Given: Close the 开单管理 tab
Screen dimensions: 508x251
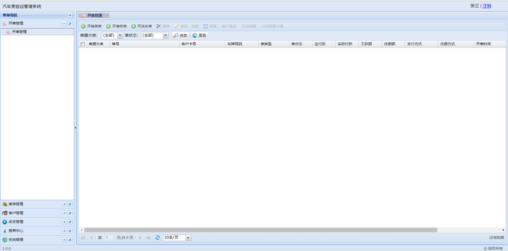Looking at the screenshot, I should [x=107, y=15].
